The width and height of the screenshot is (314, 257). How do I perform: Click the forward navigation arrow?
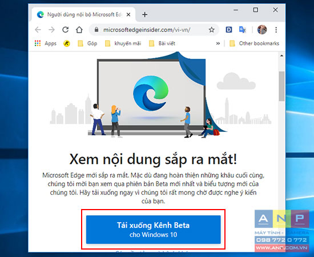pos(51,30)
